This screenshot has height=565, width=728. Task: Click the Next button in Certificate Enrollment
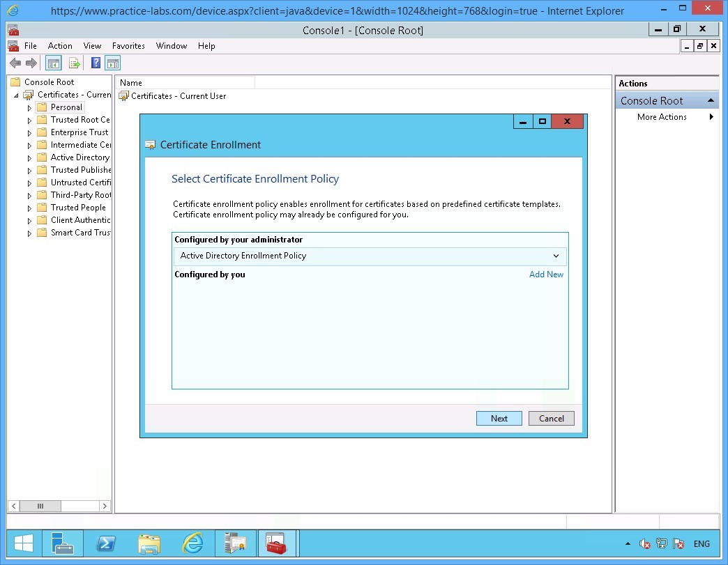pos(499,418)
